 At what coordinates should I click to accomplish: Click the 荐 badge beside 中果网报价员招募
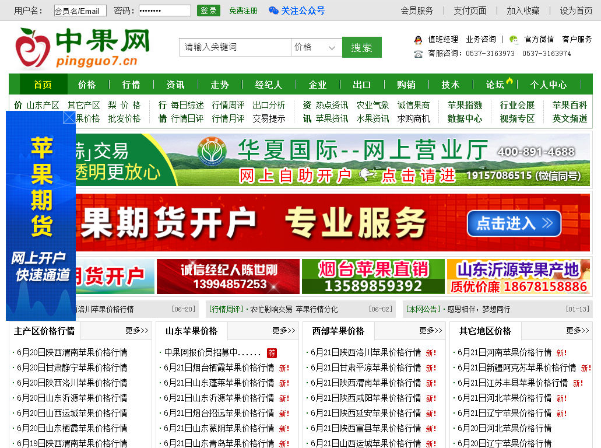[x=272, y=353]
